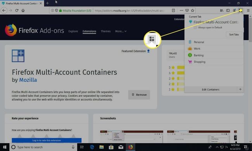Go back with the browser back arrow
This screenshot has width=252, height=151.
click(4, 10)
